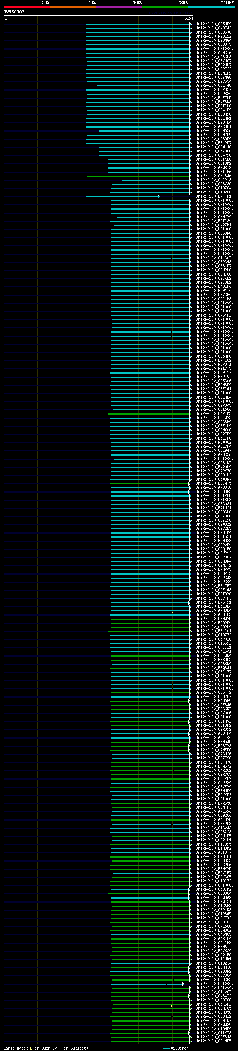Click the UniRef100_B7HV03 label
This screenshot has height=1051, width=238.
coord(213,570)
